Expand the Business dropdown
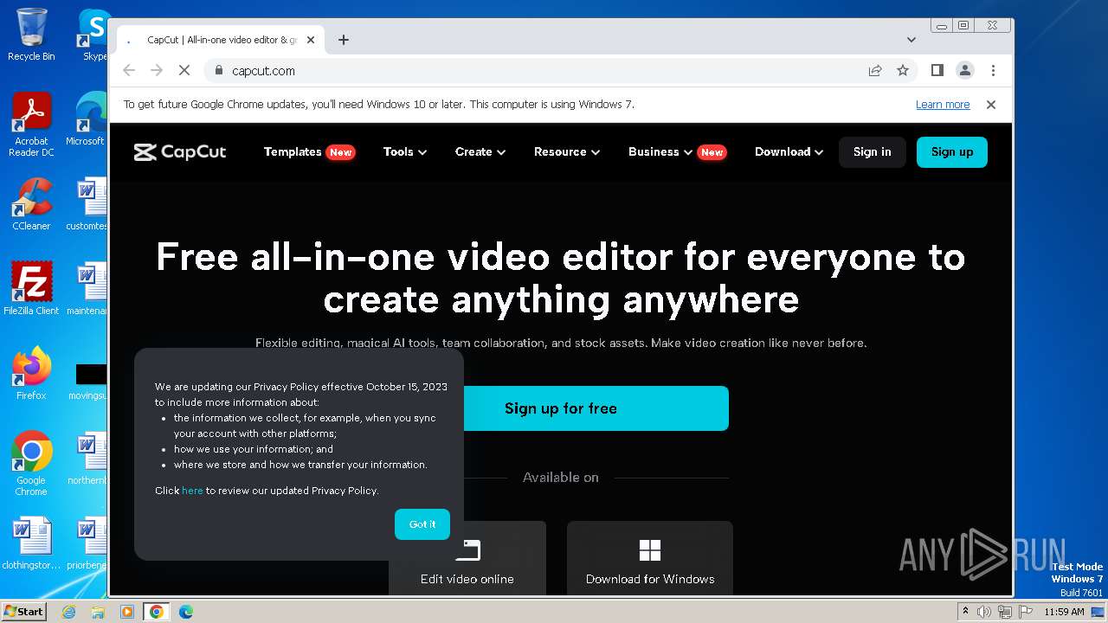 pos(660,151)
